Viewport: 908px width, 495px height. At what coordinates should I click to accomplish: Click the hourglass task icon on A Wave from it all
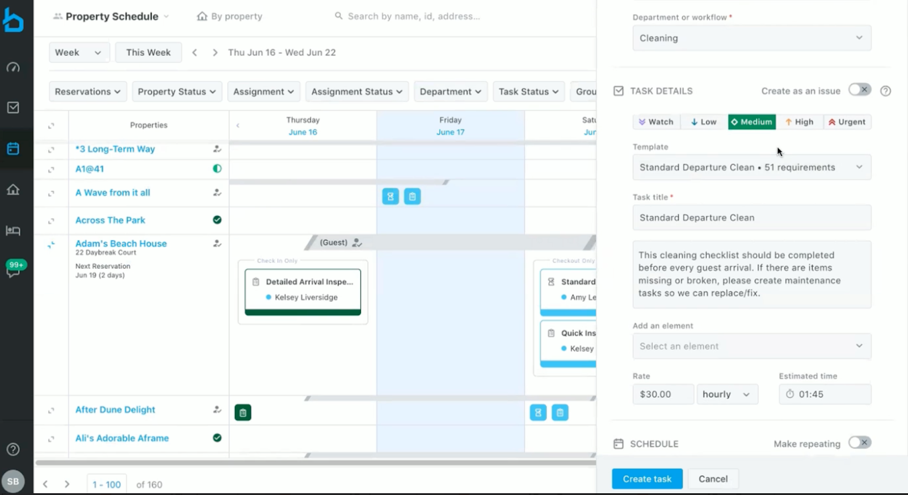pyautogui.click(x=390, y=197)
